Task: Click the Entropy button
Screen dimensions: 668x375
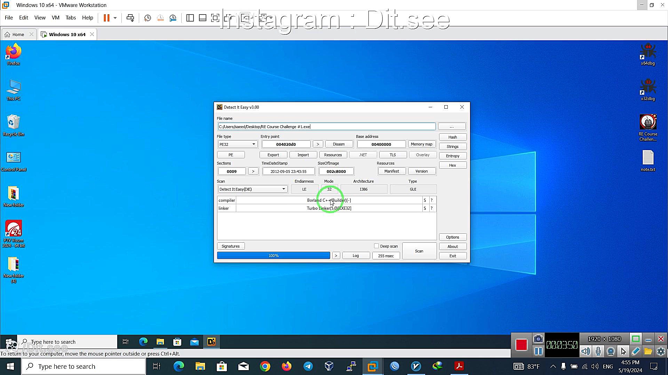Action: (452, 156)
